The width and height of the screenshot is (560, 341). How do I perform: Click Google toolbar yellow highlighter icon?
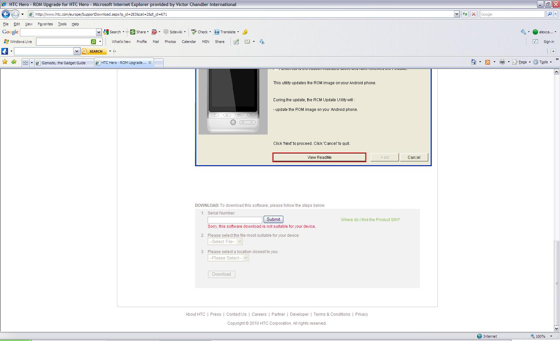pyautogui.click(x=245, y=32)
